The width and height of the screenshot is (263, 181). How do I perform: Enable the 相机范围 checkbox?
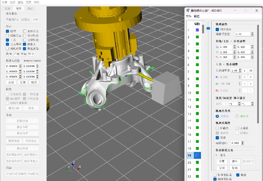pyautogui.click(x=8, y=48)
